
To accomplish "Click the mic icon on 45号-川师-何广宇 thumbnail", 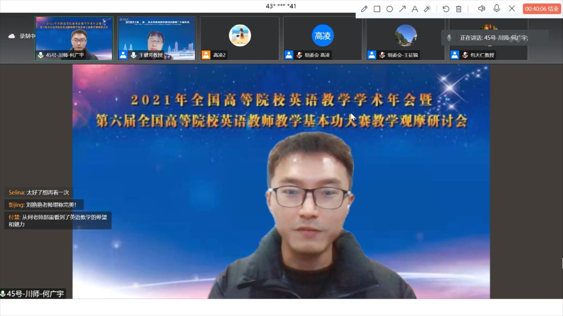I will [x=41, y=55].
